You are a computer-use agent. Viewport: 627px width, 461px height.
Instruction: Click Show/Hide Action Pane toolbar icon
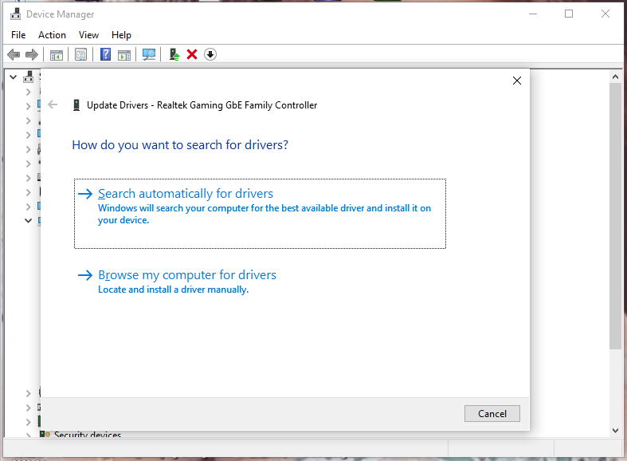124,55
